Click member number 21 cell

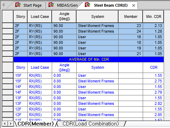pos(130,54)
